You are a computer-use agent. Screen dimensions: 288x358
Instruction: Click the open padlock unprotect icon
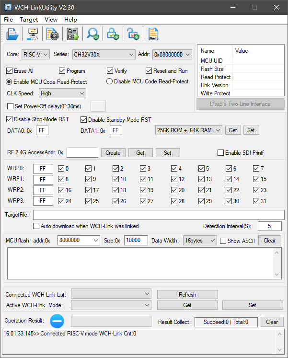coord(133,34)
